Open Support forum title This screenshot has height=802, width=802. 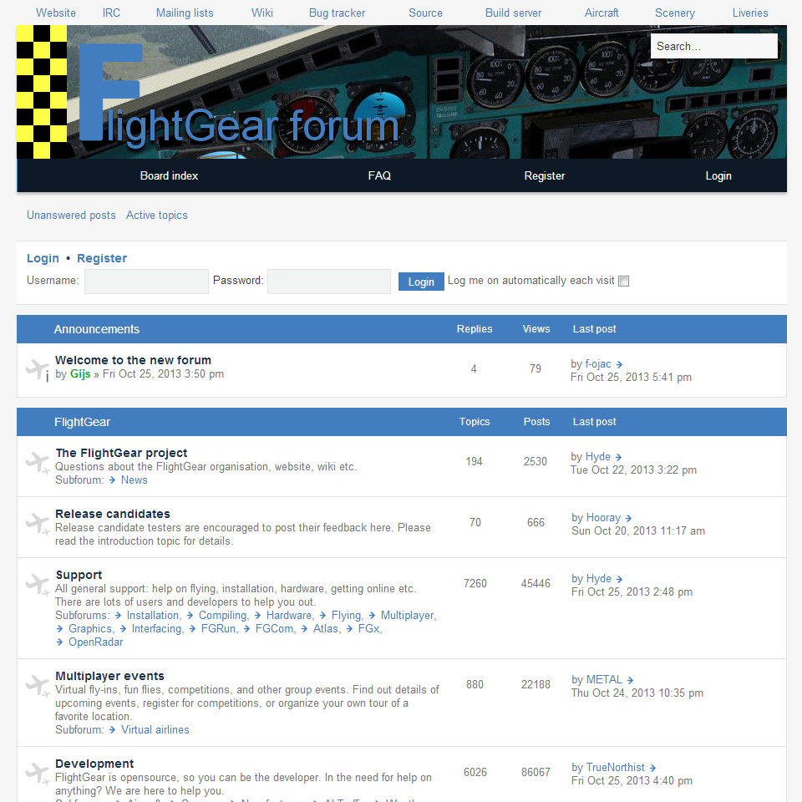coord(79,575)
